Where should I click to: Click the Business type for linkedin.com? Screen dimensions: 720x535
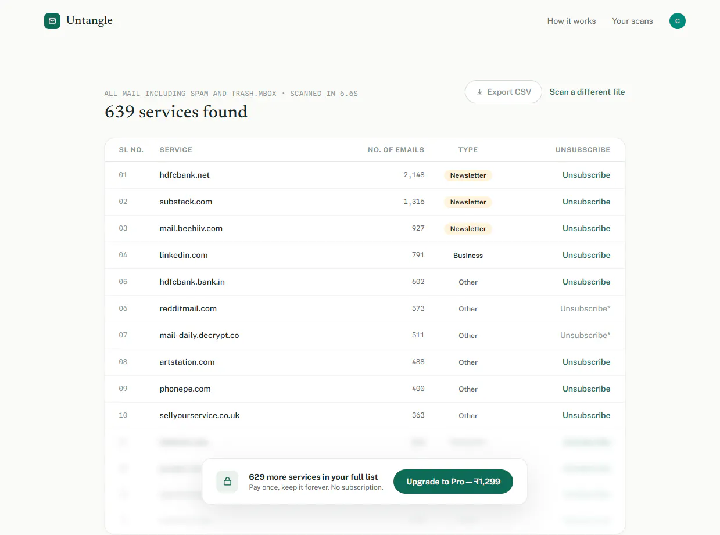coord(468,256)
